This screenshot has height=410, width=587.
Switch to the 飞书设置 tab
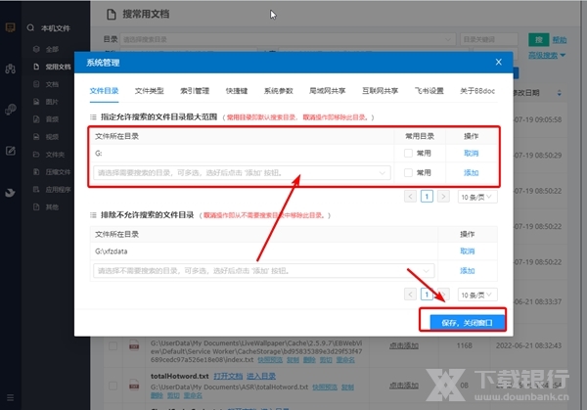coord(429,91)
